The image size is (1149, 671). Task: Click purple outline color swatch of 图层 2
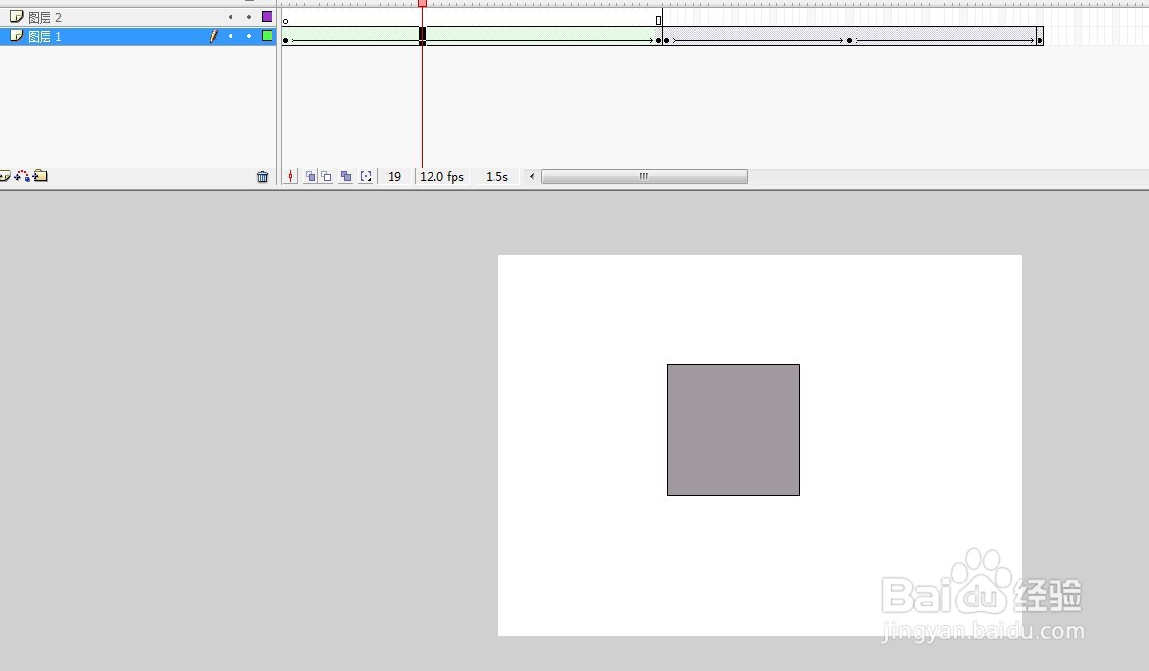[267, 17]
